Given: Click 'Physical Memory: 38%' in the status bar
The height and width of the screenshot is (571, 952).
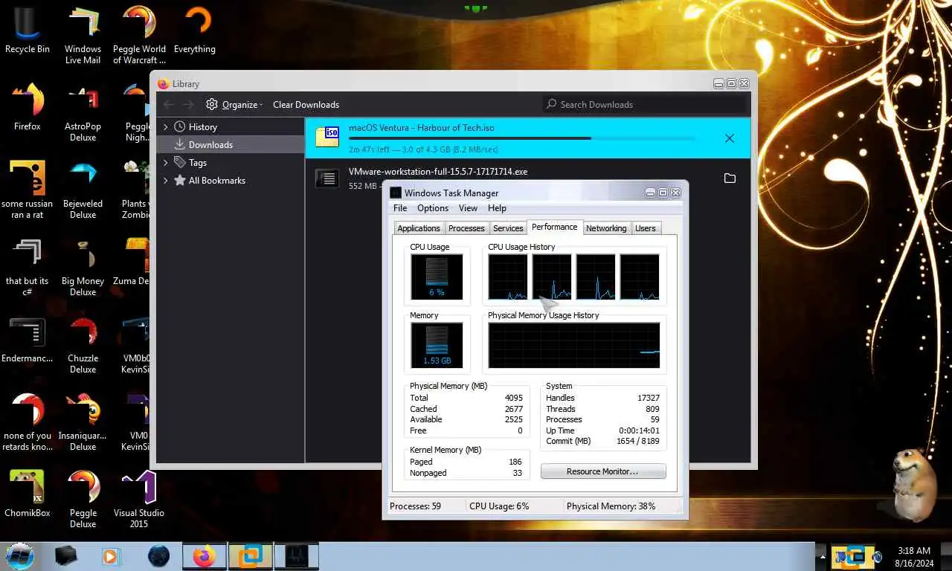Looking at the screenshot, I should coord(611,506).
